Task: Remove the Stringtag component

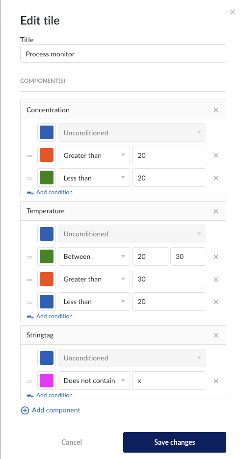Action: tap(216, 335)
